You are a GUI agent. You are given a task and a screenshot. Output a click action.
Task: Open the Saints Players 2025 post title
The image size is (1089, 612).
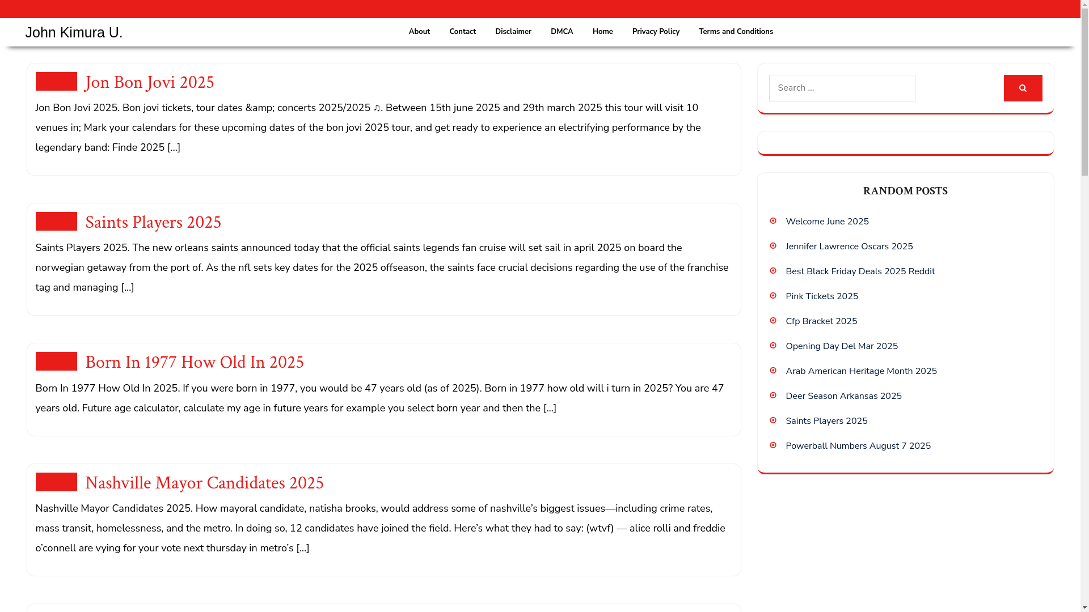click(x=153, y=223)
